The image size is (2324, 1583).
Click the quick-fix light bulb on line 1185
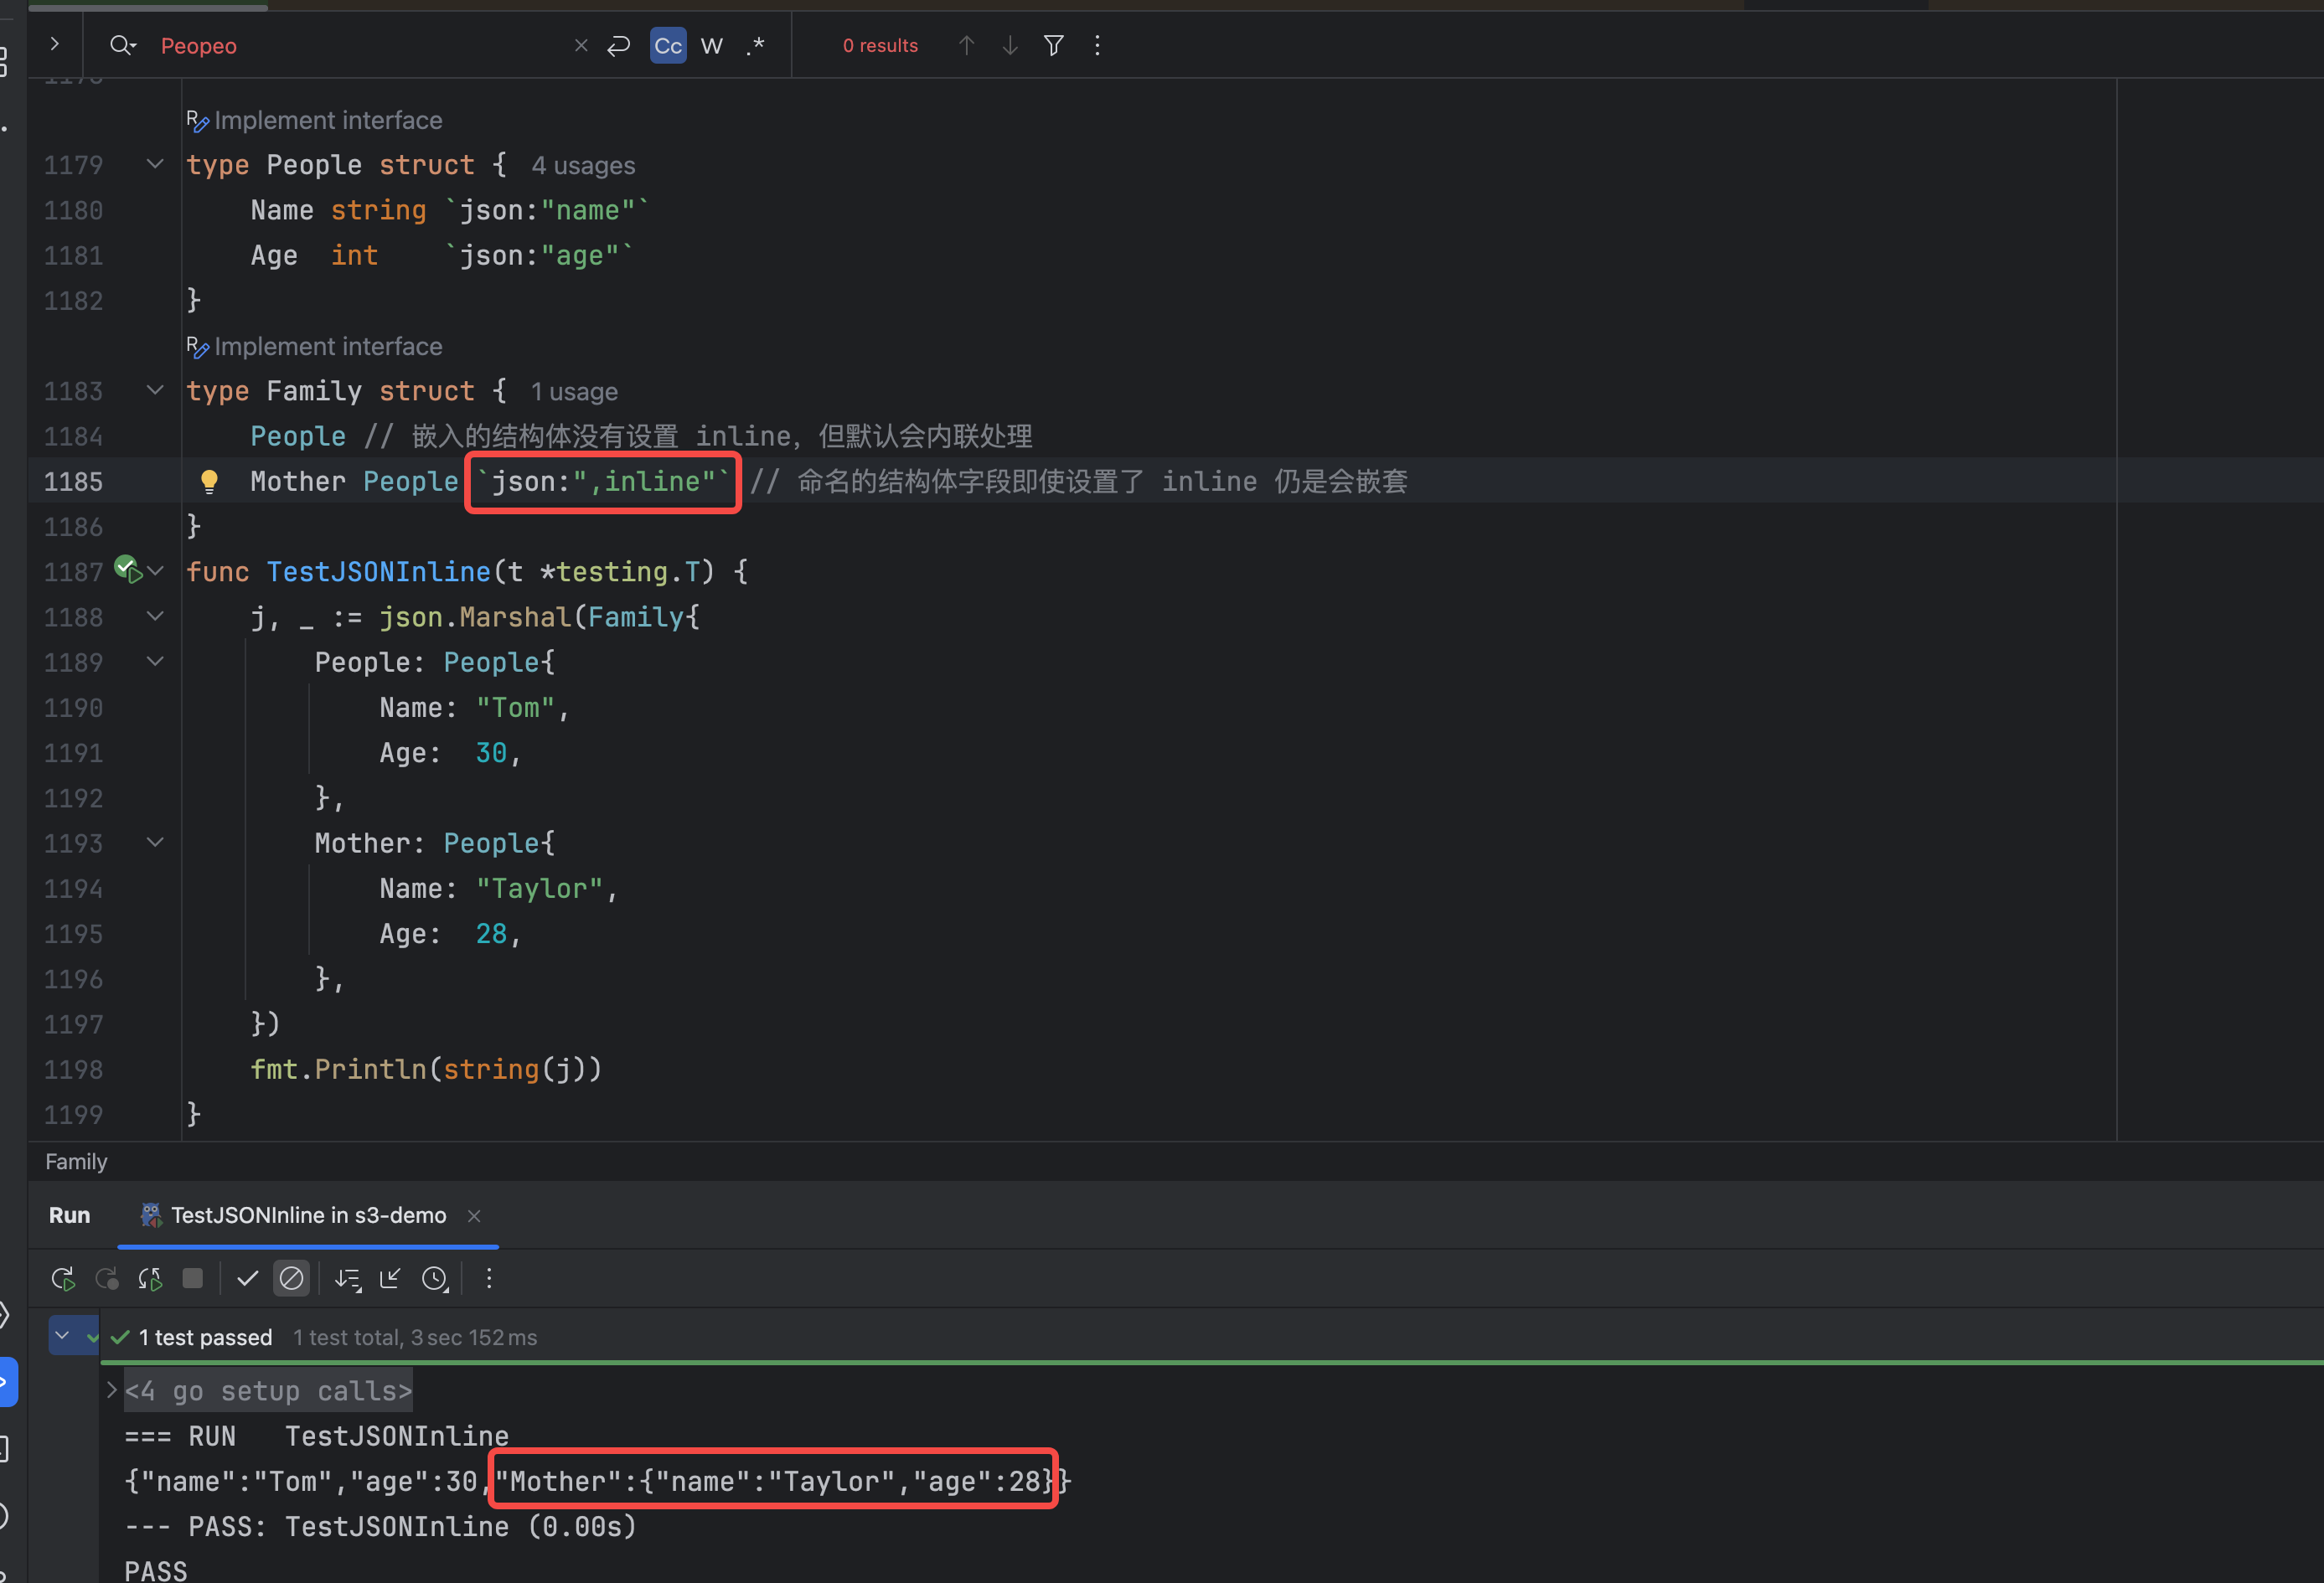209,481
